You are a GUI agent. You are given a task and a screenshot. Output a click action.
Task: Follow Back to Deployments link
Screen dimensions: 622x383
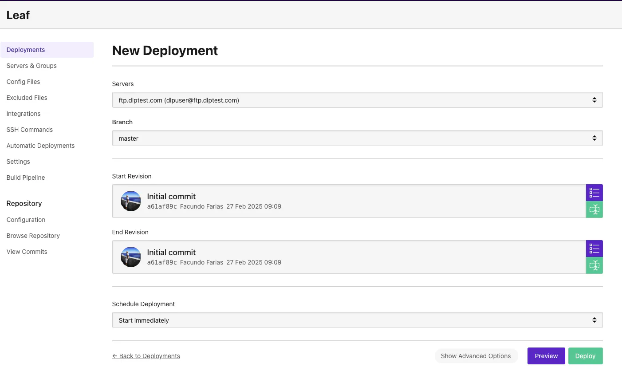click(x=146, y=356)
